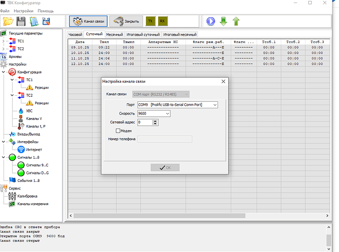Click the log pane scroll down arrow
The width and height of the screenshot is (339, 252).
point(328,249)
